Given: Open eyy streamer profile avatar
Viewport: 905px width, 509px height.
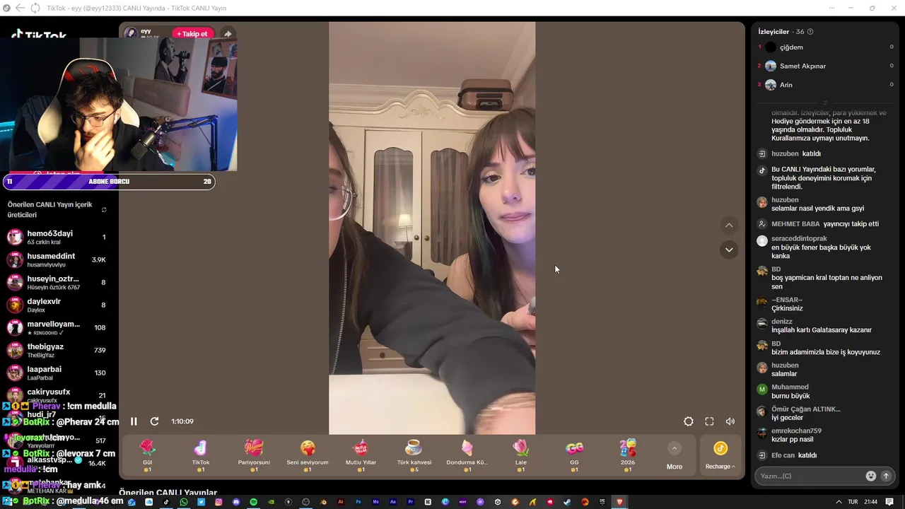Looking at the screenshot, I should pyautogui.click(x=131, y=33).
